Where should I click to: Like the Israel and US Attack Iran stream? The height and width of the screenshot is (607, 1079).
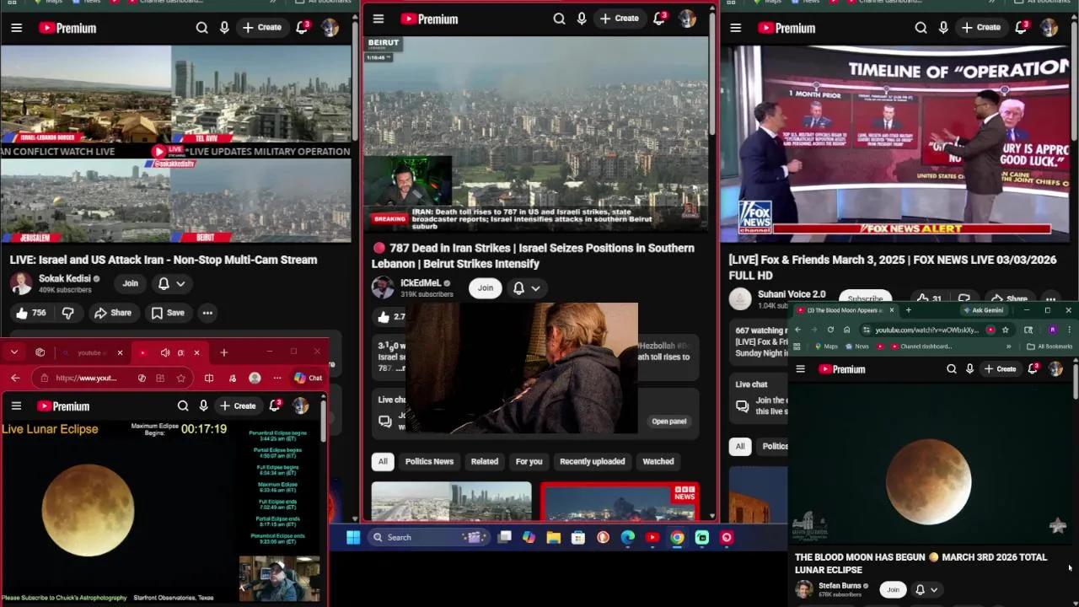tap(30, 313)
